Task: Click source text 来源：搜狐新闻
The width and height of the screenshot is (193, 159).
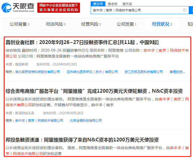Action: click(x=17, y=64)
